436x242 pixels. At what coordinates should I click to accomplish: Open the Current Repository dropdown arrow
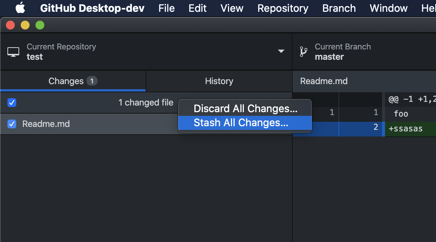tap(282, 52)
